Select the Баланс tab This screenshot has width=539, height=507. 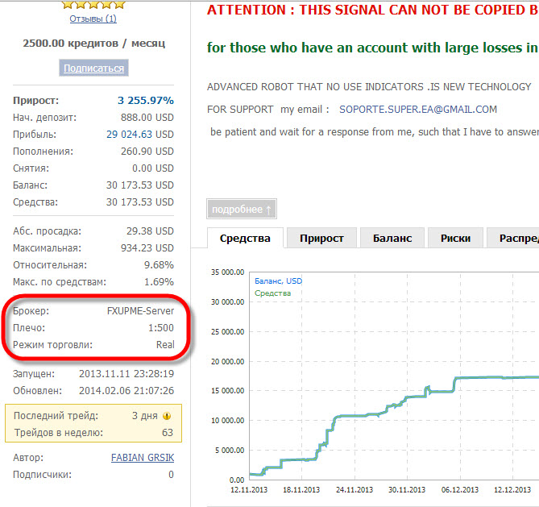[x=392, y=238]
